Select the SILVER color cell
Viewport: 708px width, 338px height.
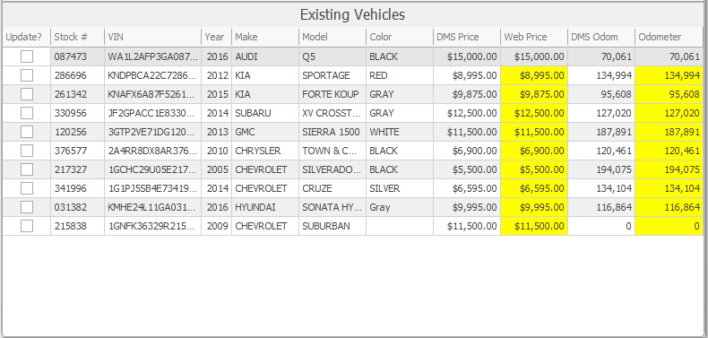[x=400, y=188]
